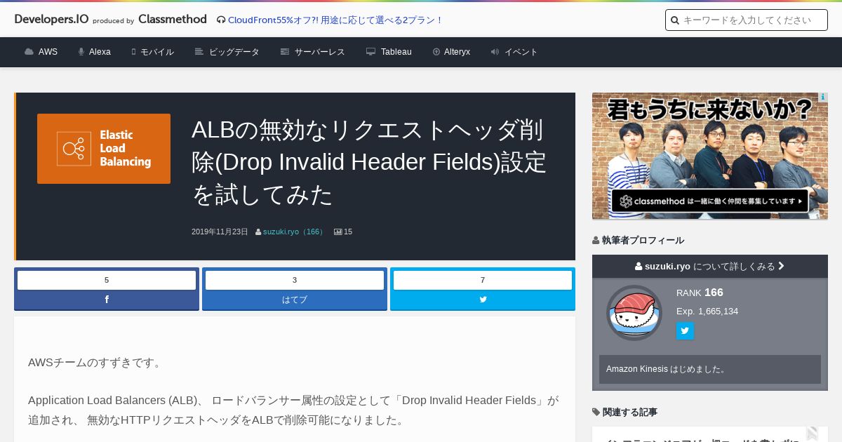Click the cloud icon beside AWS
This screenshot has height=442, width=842.
(29, 52)
